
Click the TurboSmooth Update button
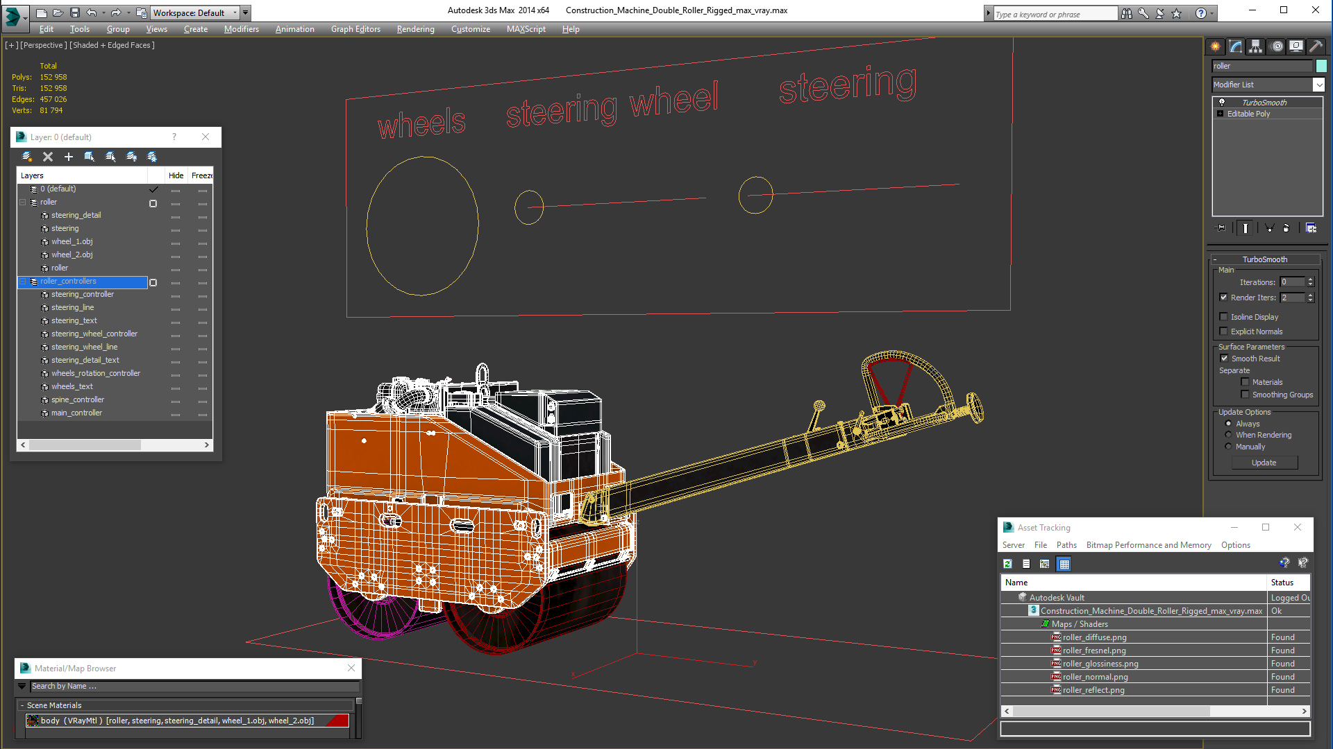pyautogui.click(x=1264, y=463)
